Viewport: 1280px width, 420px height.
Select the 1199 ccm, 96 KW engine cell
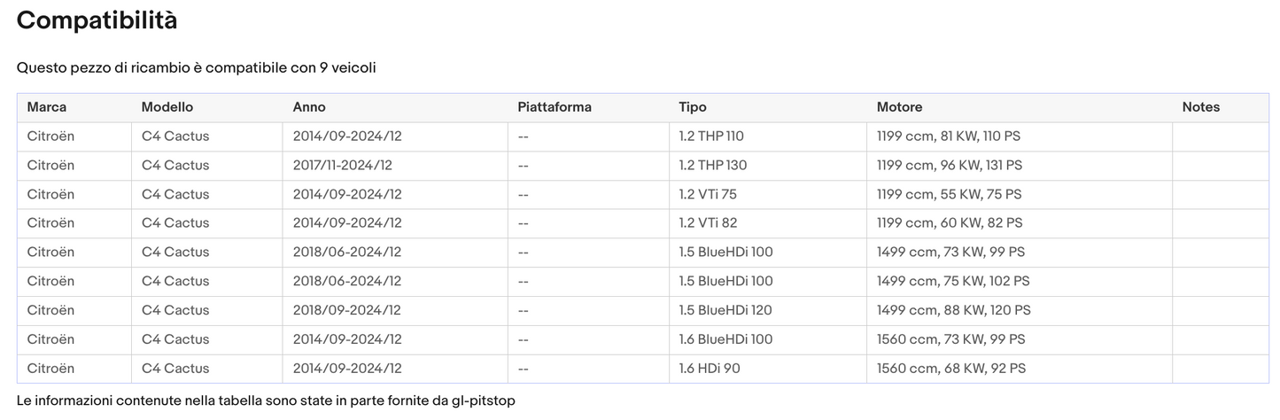click(950, 166)
